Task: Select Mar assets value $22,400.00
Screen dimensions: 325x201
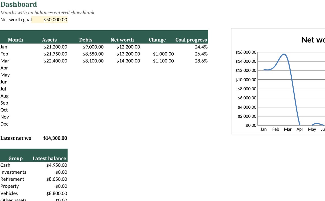Action: coord(55,61)
